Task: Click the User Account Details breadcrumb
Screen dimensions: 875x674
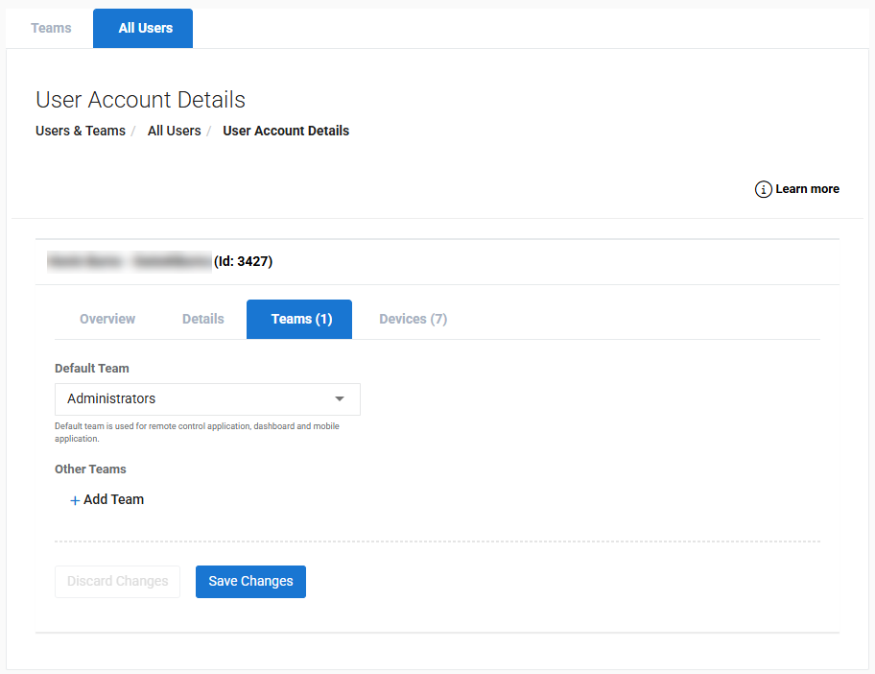Action: tap(286, 131)
